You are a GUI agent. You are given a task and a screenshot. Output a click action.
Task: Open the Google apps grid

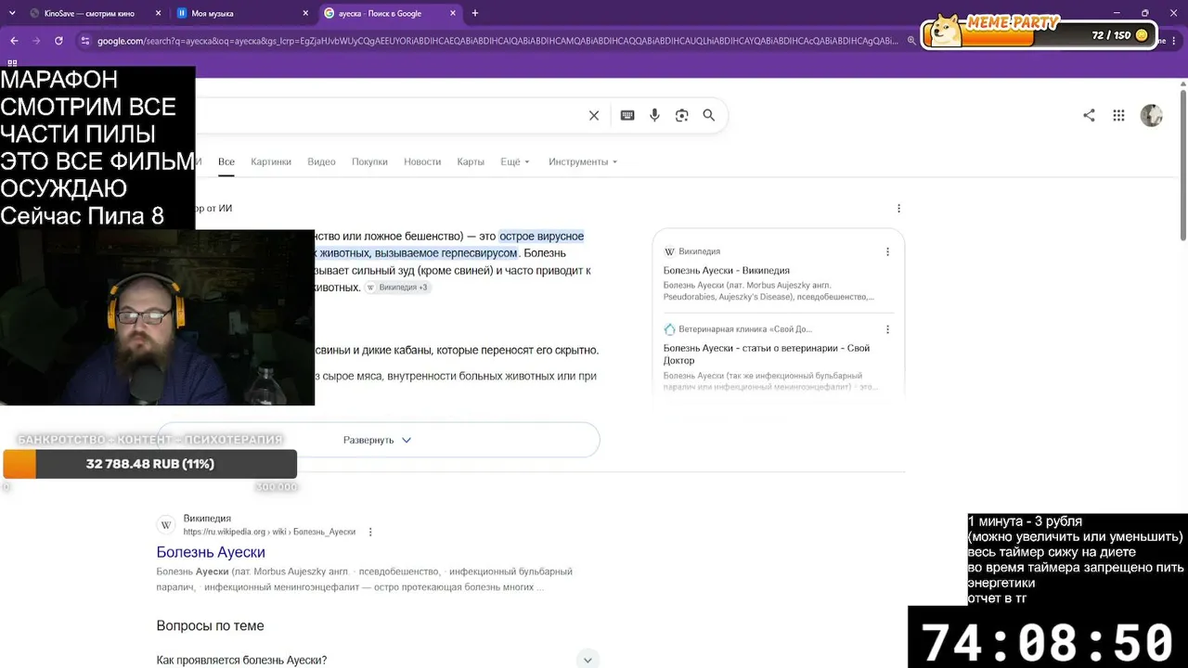[x=1118, y=115]
